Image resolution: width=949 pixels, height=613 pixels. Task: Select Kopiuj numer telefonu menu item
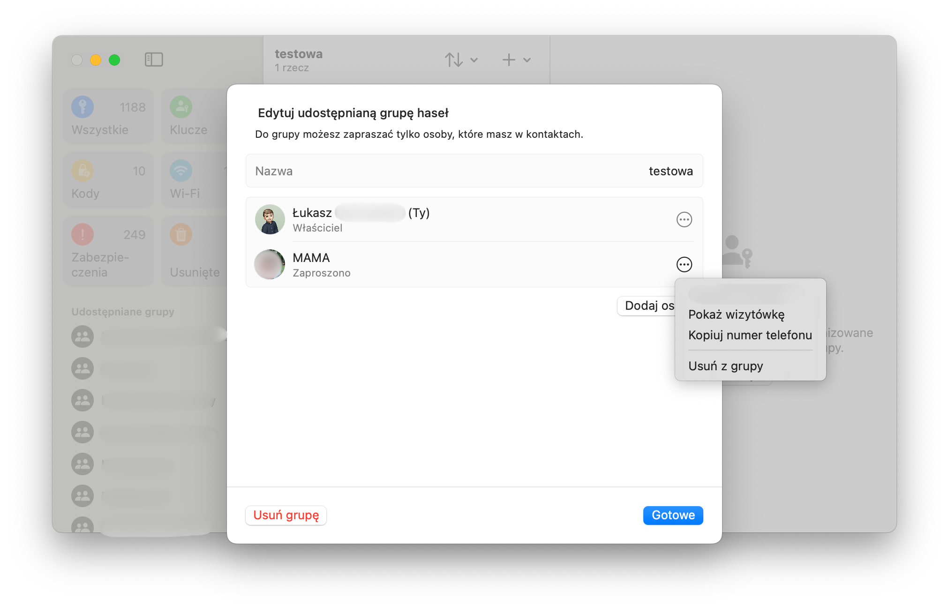pyautogui.click(x=750, y=335)
